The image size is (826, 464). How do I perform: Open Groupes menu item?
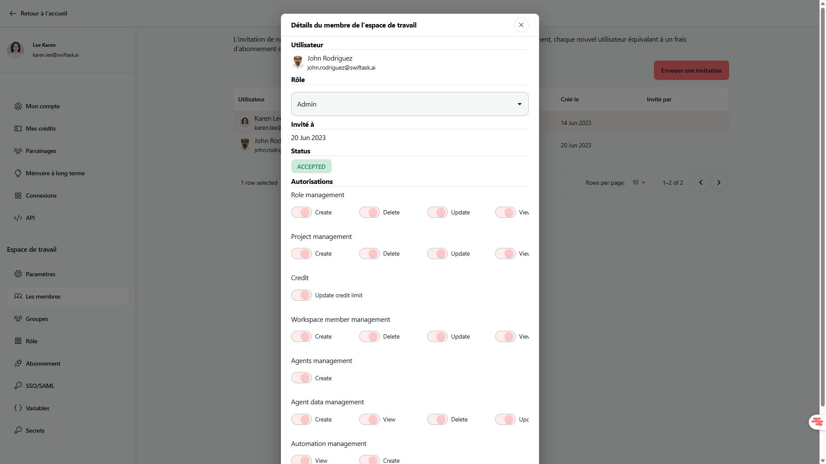coord(37,319)
